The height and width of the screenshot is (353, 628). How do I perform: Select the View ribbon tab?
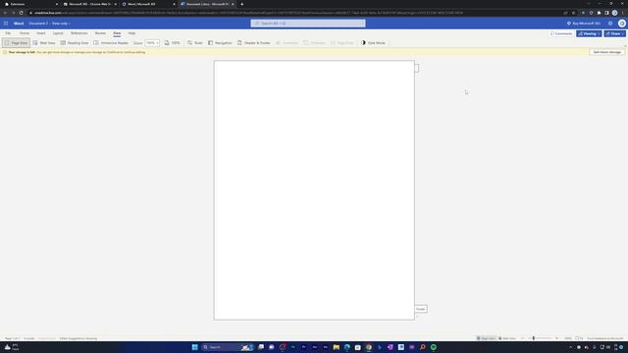117,33
